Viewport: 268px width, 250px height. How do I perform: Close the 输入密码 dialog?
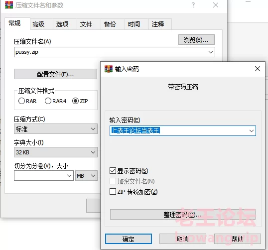click(x=258, y=69)
